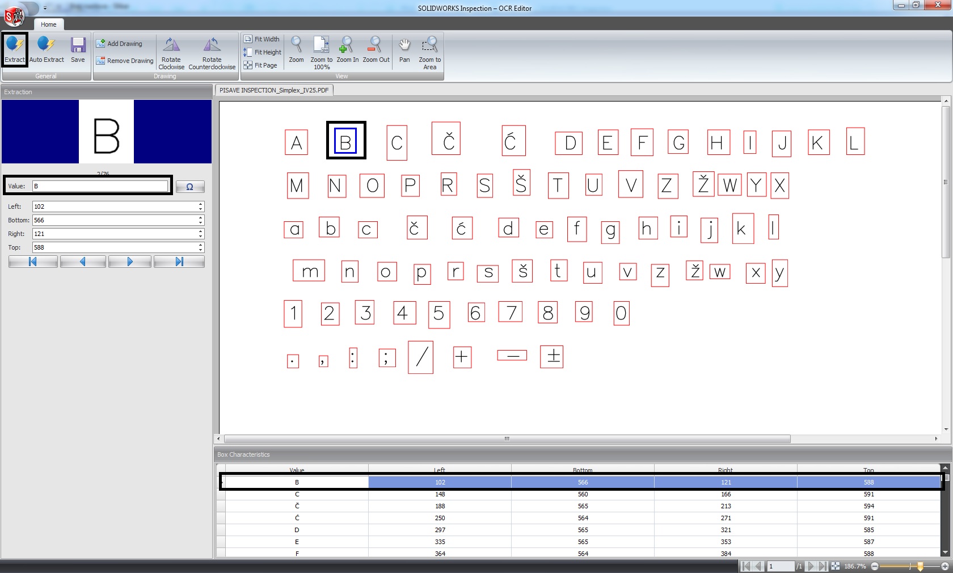The image size is (953, 573).
Task: Remove the current drawing
Action: pos(125,61)
